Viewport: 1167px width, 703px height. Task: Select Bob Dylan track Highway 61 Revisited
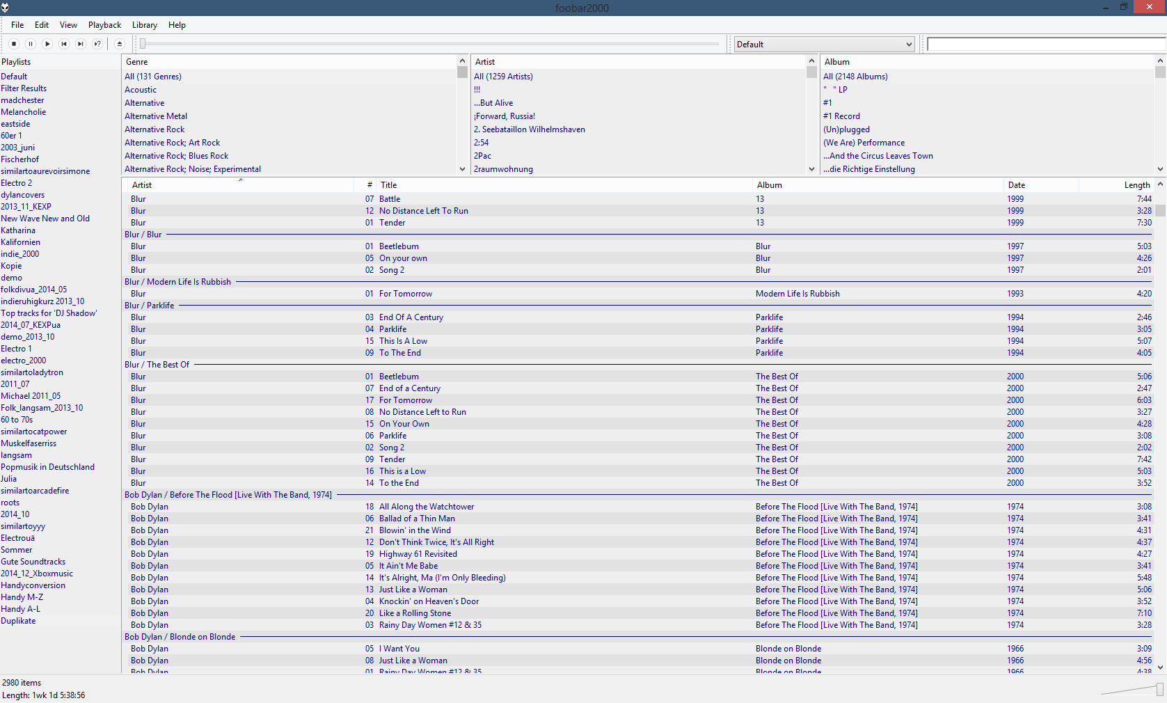click(638, 554)
